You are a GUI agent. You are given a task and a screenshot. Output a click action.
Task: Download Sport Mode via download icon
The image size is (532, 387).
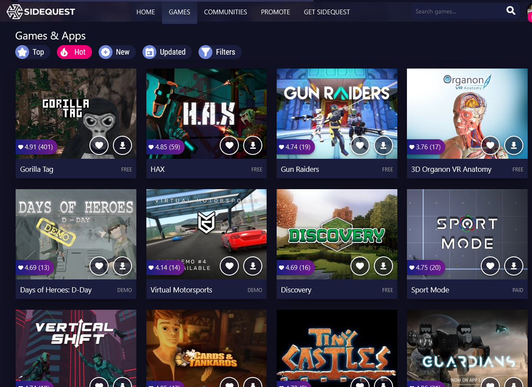(513, 266)
